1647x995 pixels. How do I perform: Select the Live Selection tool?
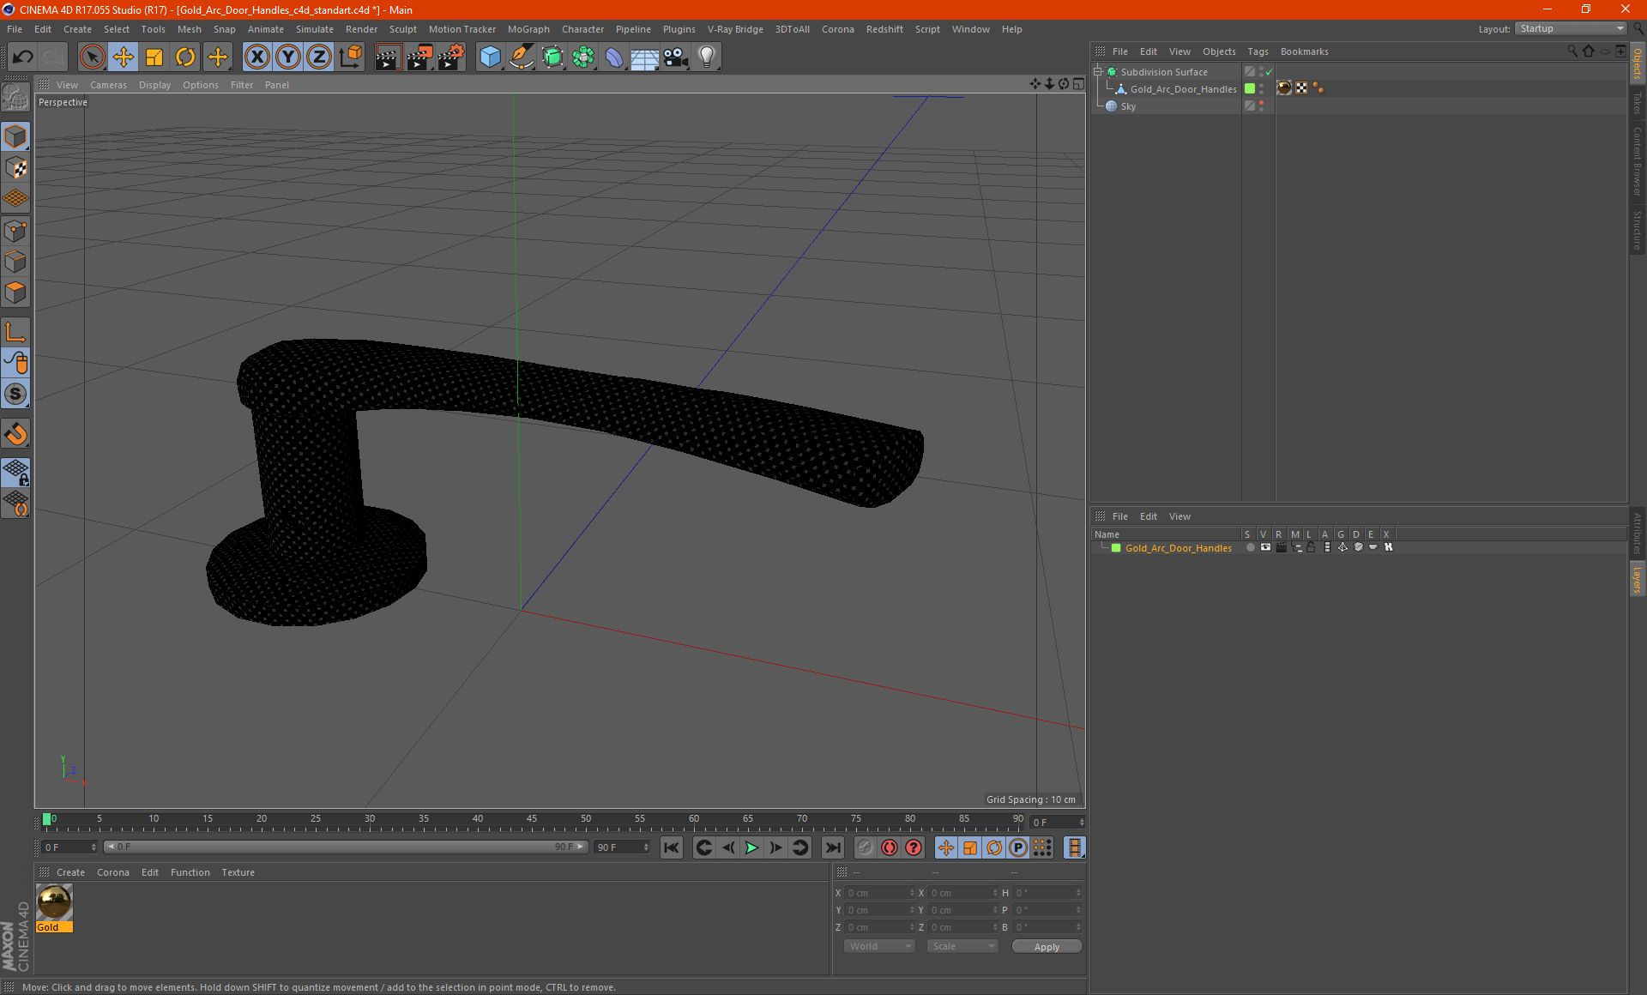click(x=92, y=57)
